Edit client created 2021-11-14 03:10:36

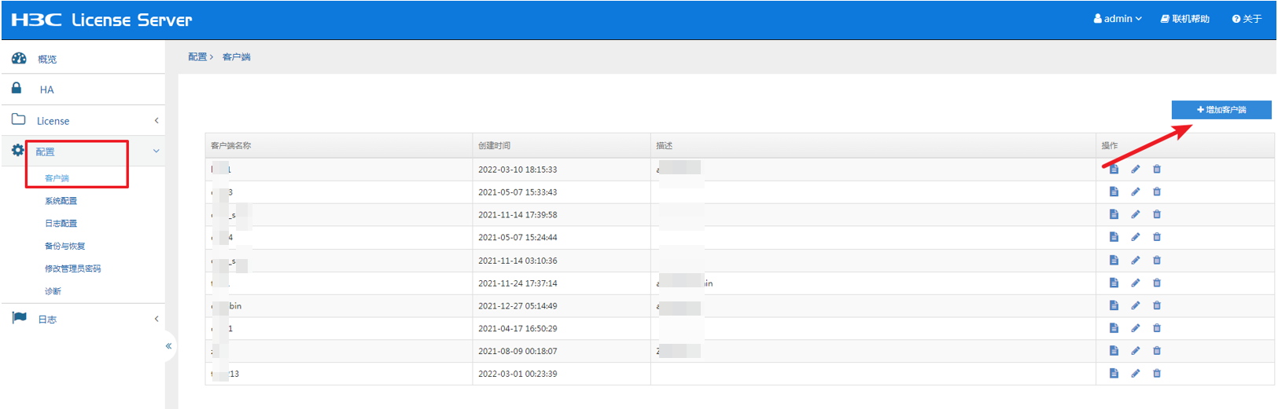coord(1136,260)
